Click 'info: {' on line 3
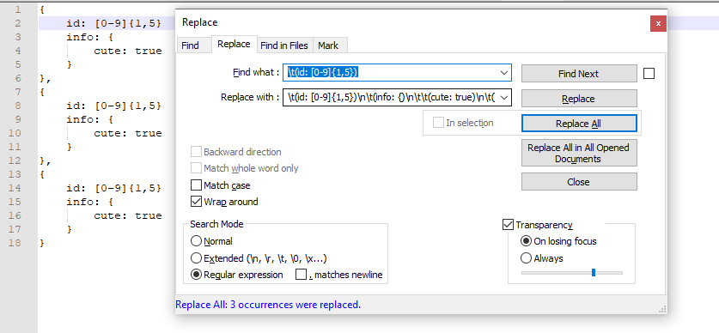Image resolution: width=719 pixels, height=333 pixels. click(89, 37)
